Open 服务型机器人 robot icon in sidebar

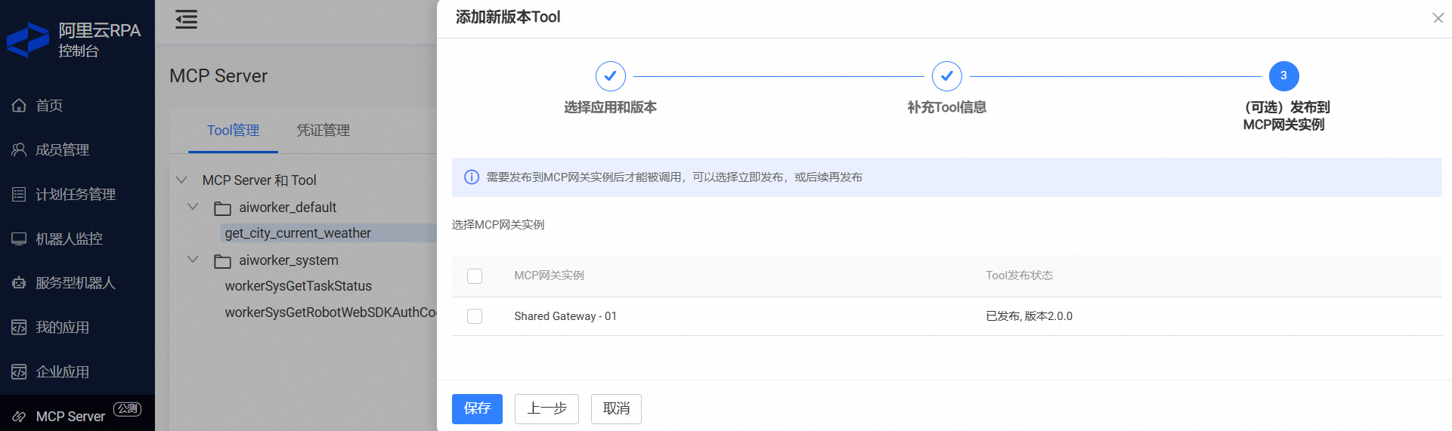pos(19,283)
